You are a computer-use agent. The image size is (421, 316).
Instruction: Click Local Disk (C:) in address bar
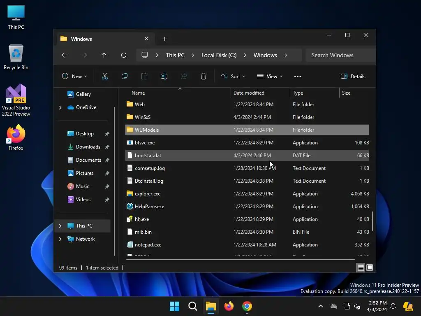pos(219,55)
